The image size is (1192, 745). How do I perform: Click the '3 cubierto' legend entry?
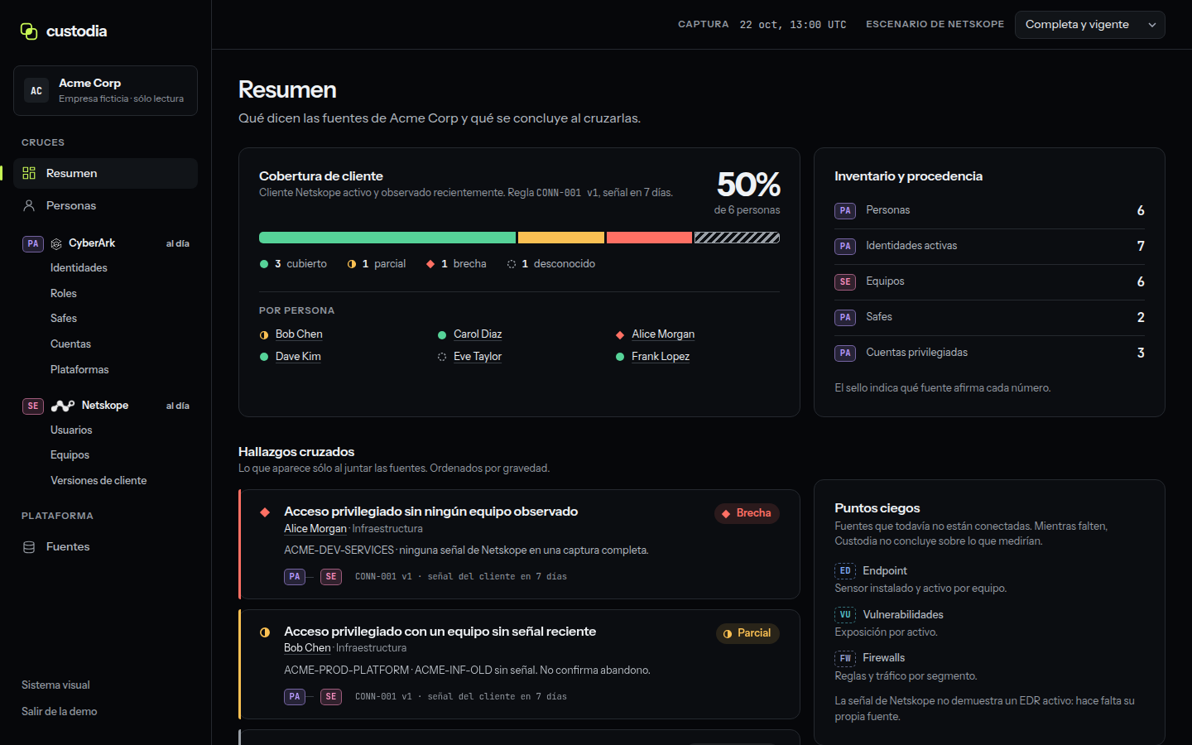293,264
